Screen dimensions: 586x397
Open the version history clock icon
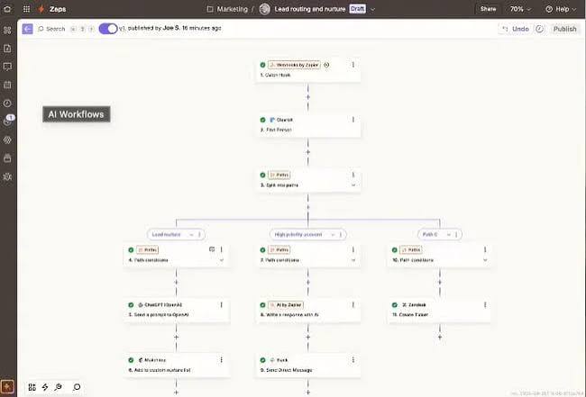click(539, 29)
